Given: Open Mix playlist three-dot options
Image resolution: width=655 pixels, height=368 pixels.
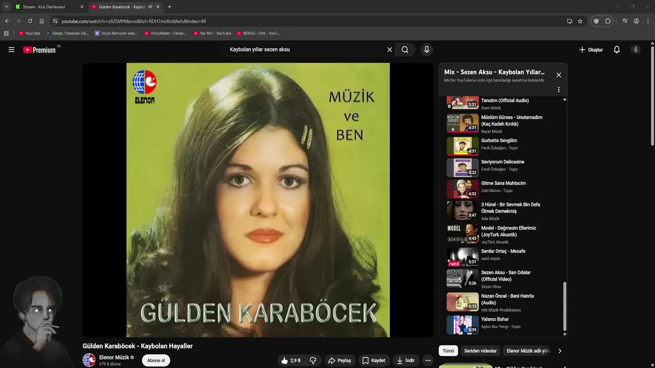Looking at the screenshot, I should tap(558, 89).
